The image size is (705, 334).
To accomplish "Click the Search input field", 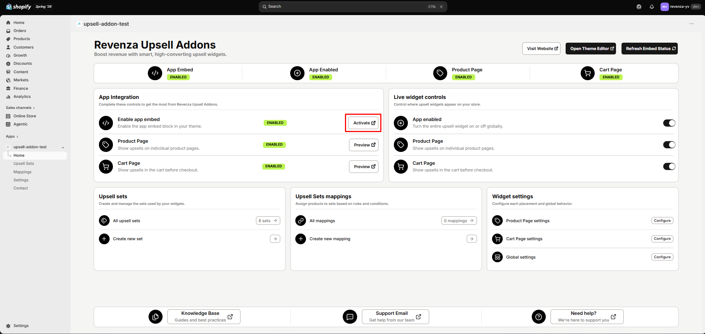I will tap(353, 7).
